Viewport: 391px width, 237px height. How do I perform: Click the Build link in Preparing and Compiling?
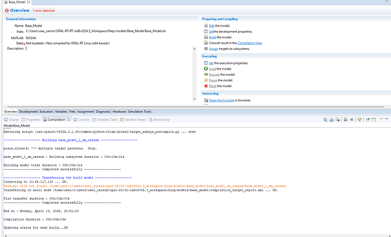pyautogui.click(x=212, y=37)
